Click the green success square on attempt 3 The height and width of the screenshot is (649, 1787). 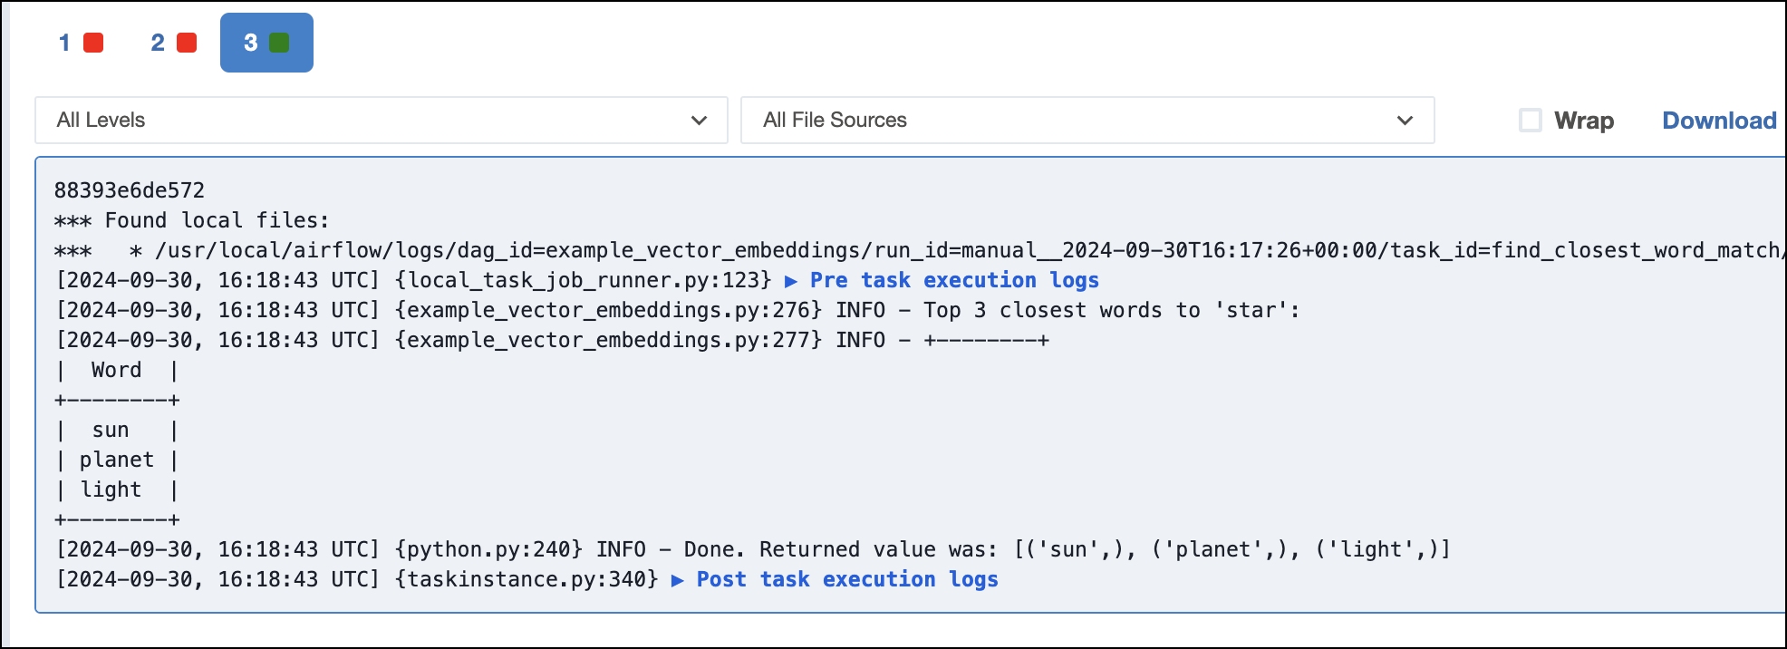click(x=279, y=43)
